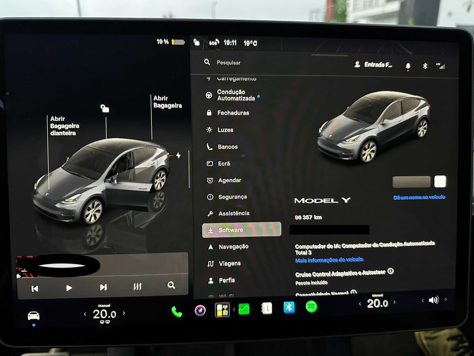Tap the notification bell icon
Screen dimensions: 474x356
coord(408,66)
